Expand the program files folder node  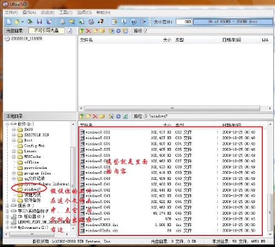pyautogui.click(x=14, y=173)
